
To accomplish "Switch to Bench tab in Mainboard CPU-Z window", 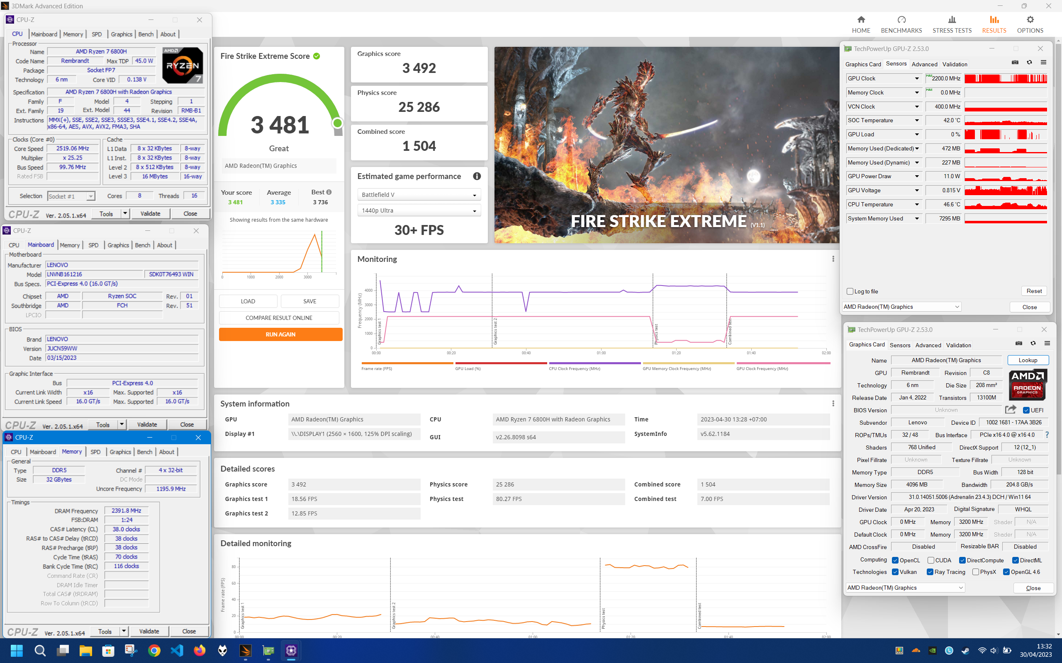I will coord(142,245).
